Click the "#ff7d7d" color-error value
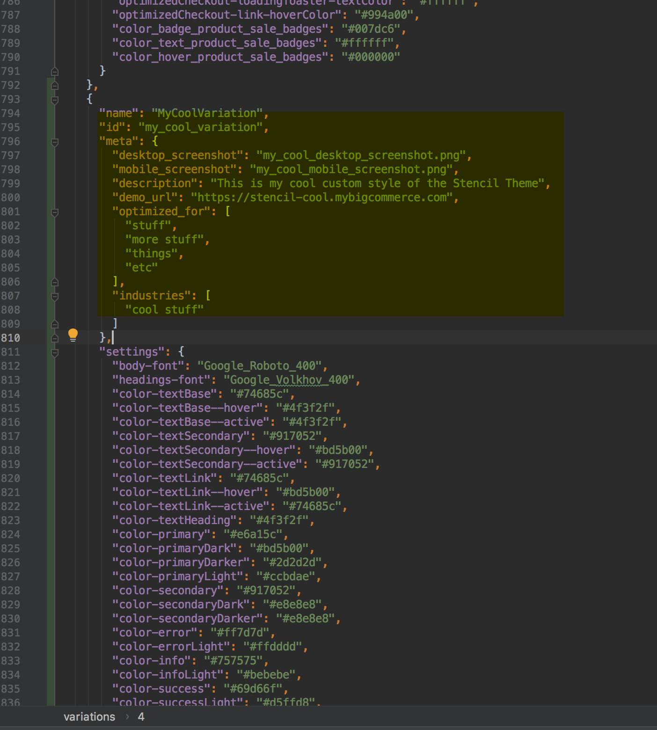Screen dimensions: 657x730 click(x=240, y=633)
